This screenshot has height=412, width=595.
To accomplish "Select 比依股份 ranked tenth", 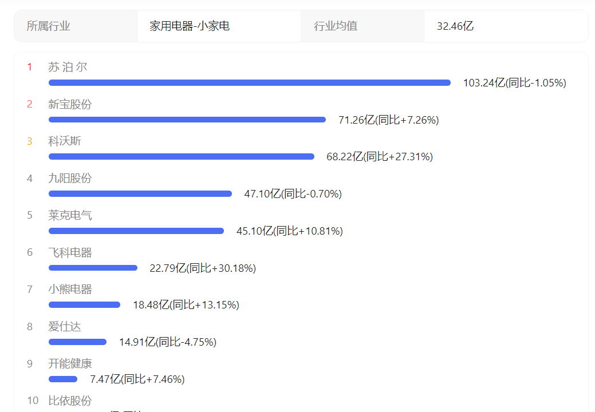I will tap(70, 401).
